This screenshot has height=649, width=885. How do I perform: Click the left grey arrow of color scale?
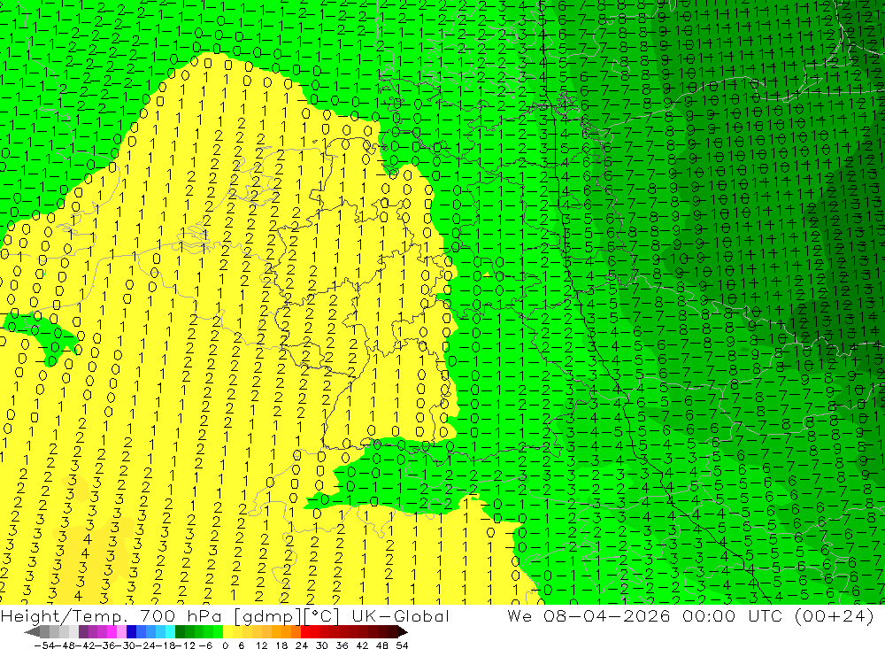point(32,632)
